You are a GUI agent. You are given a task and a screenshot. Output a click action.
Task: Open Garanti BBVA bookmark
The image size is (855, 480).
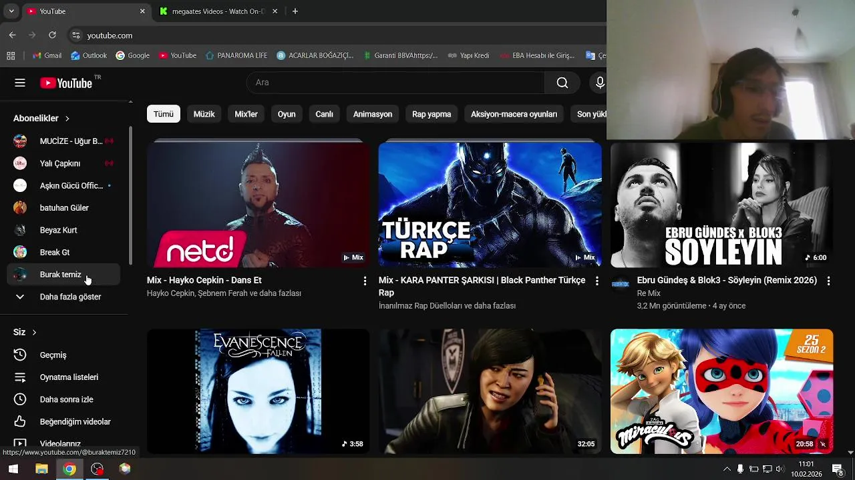point(400,55)
